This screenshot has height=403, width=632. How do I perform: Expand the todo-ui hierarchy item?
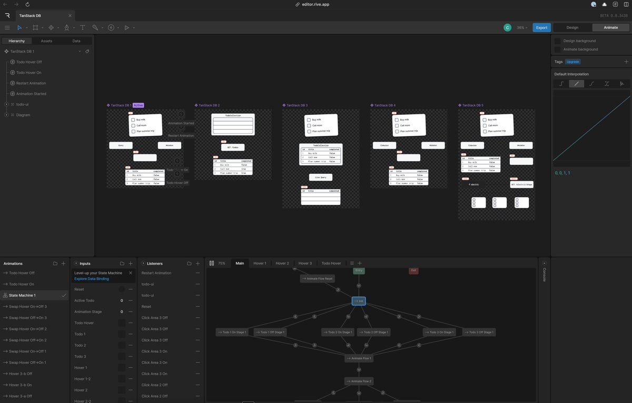7,104
